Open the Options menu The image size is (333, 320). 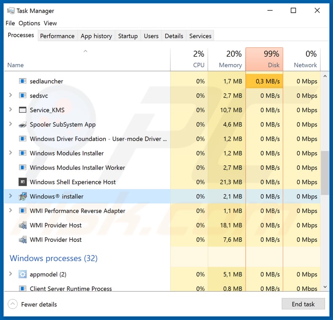coord(29,23)
